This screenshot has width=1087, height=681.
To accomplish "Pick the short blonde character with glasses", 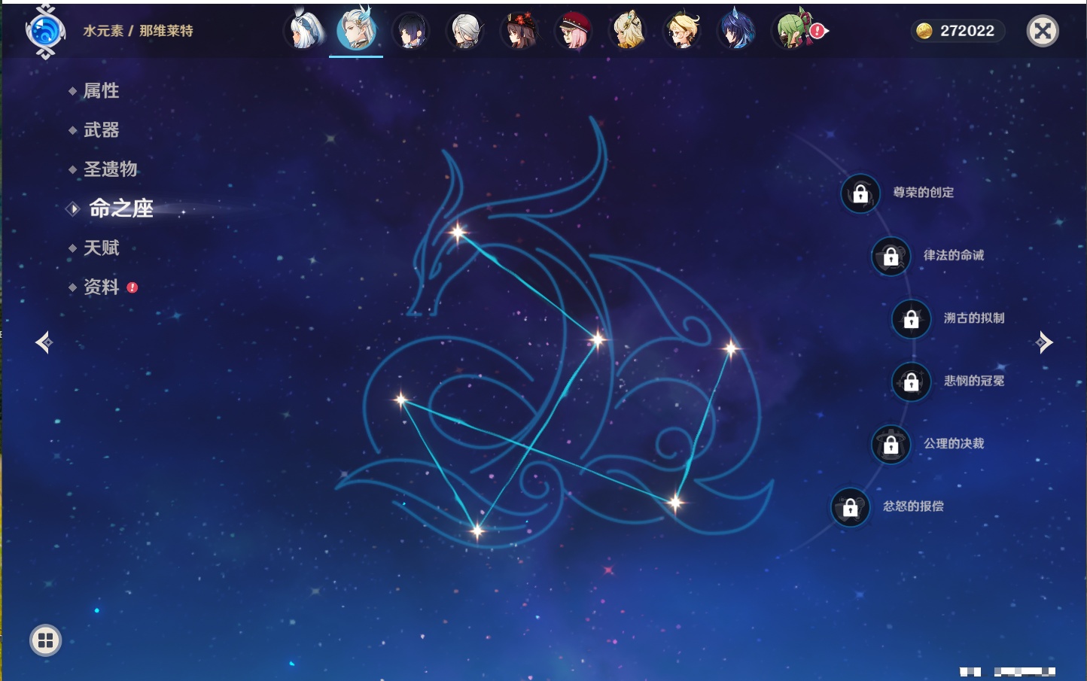I will click(x=682, y=31).
